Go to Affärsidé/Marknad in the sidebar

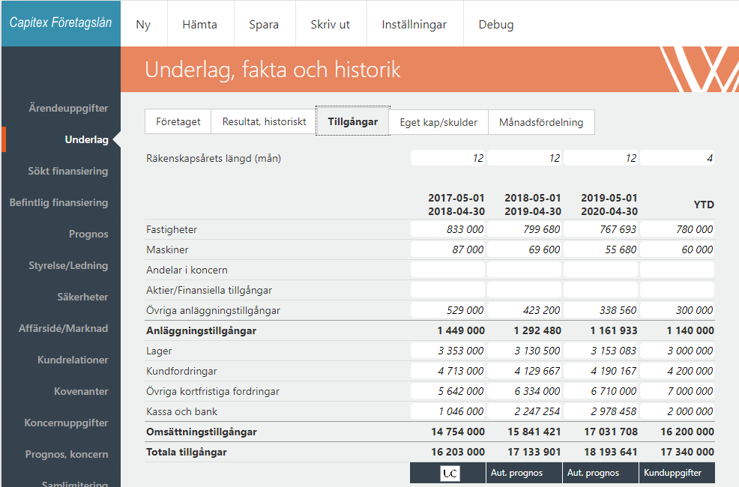(x=64, y=328)
